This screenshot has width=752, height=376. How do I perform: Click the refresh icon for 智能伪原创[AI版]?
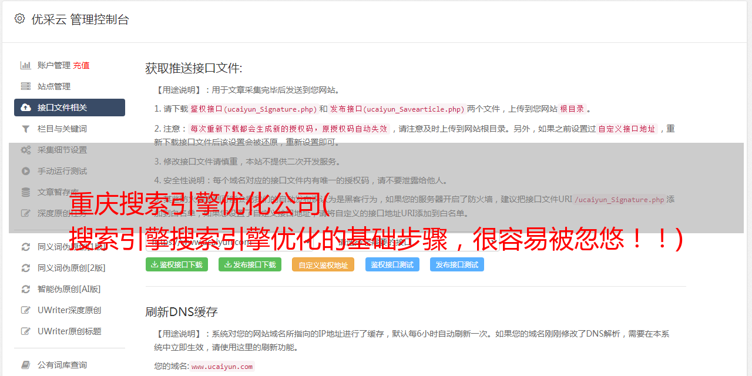[x=26, y=289]
